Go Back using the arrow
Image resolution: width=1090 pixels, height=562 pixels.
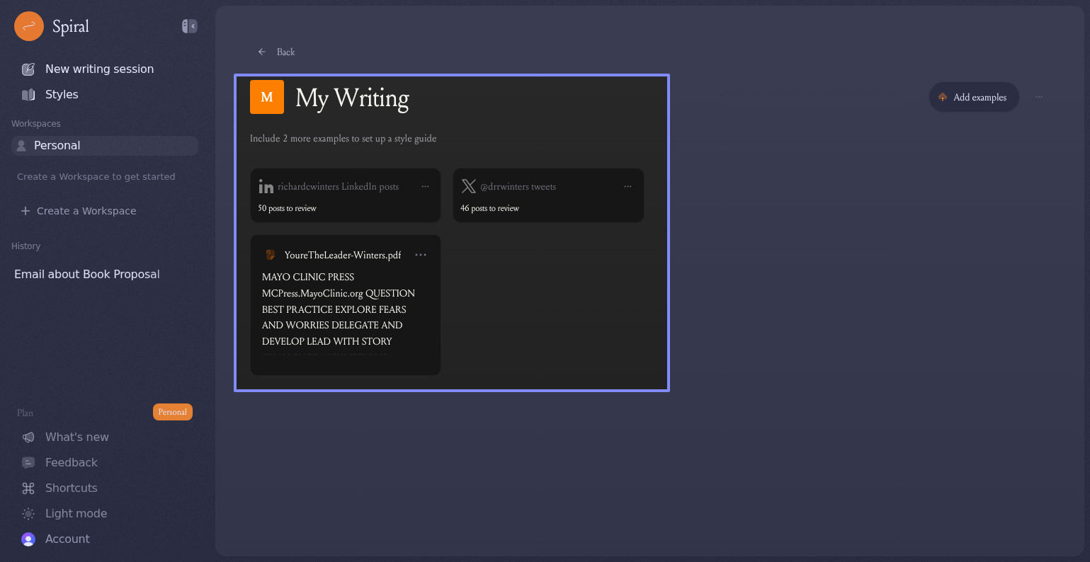(262, 52)
